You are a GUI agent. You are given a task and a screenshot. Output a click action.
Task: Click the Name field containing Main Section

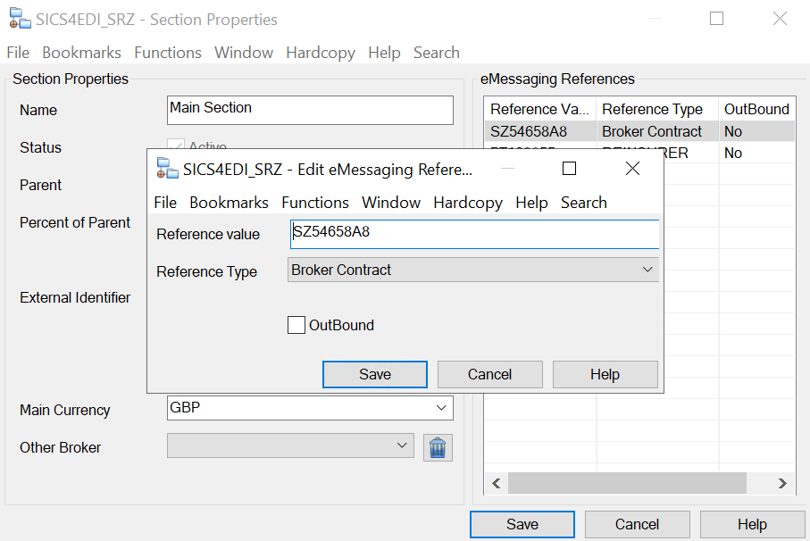pos(310,110)
